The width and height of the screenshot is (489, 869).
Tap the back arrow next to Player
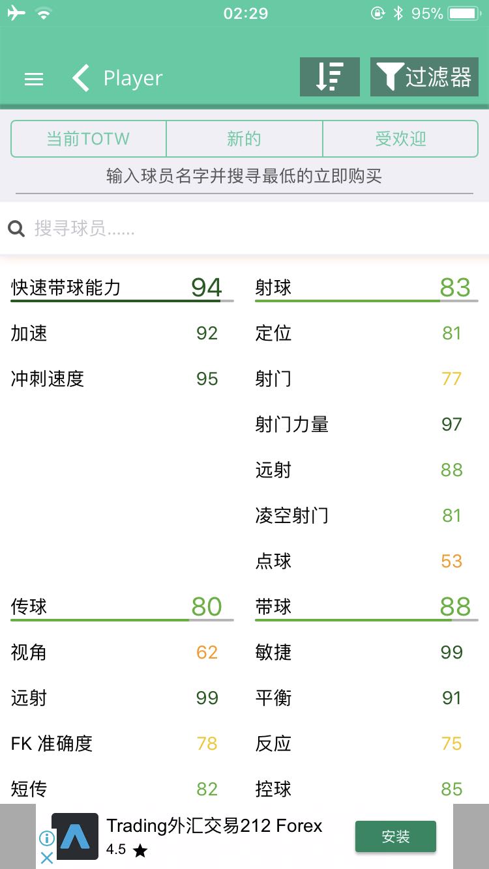click(x=81, y=78)
